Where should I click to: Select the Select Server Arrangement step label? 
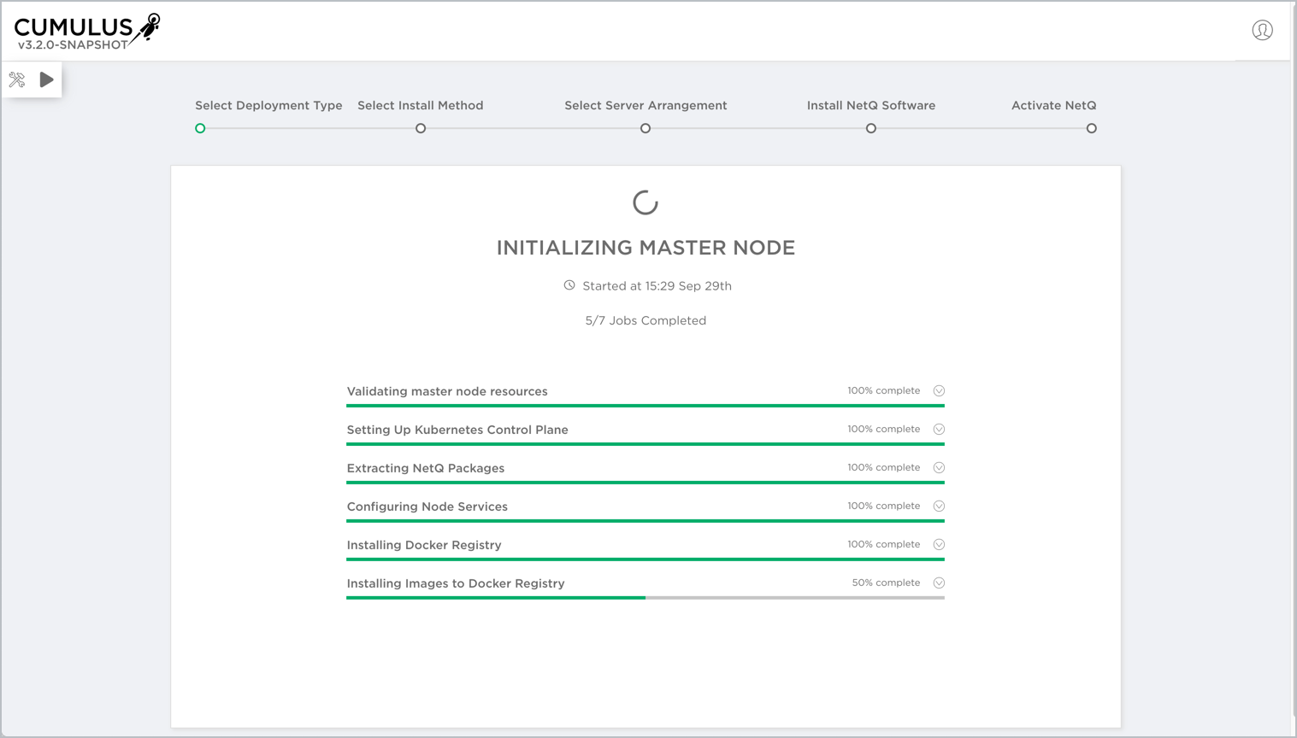pyautogui.click(x=646, y=105)
